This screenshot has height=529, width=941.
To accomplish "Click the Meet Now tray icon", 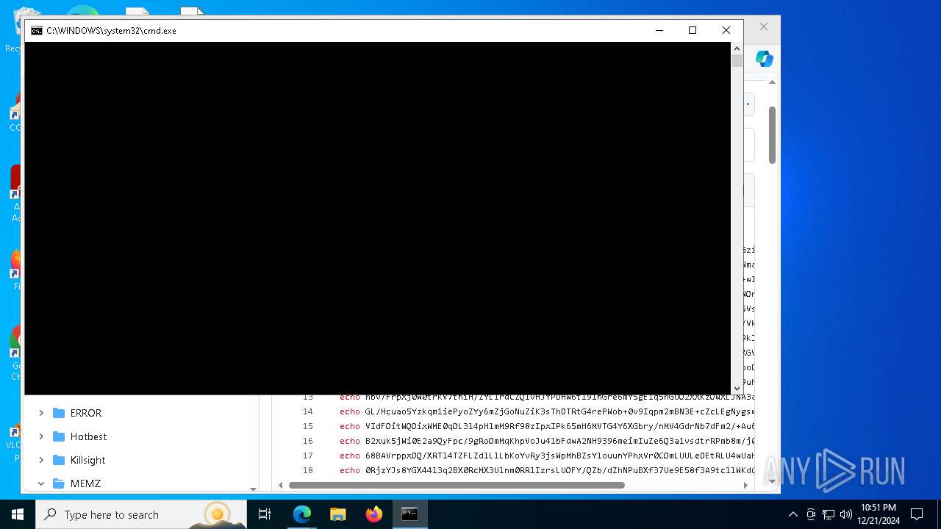I will (811, 514).
